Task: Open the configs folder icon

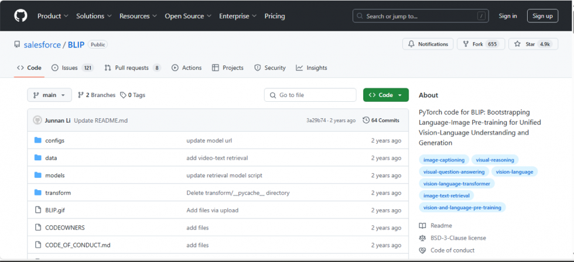Action: [x=37, y=140]
